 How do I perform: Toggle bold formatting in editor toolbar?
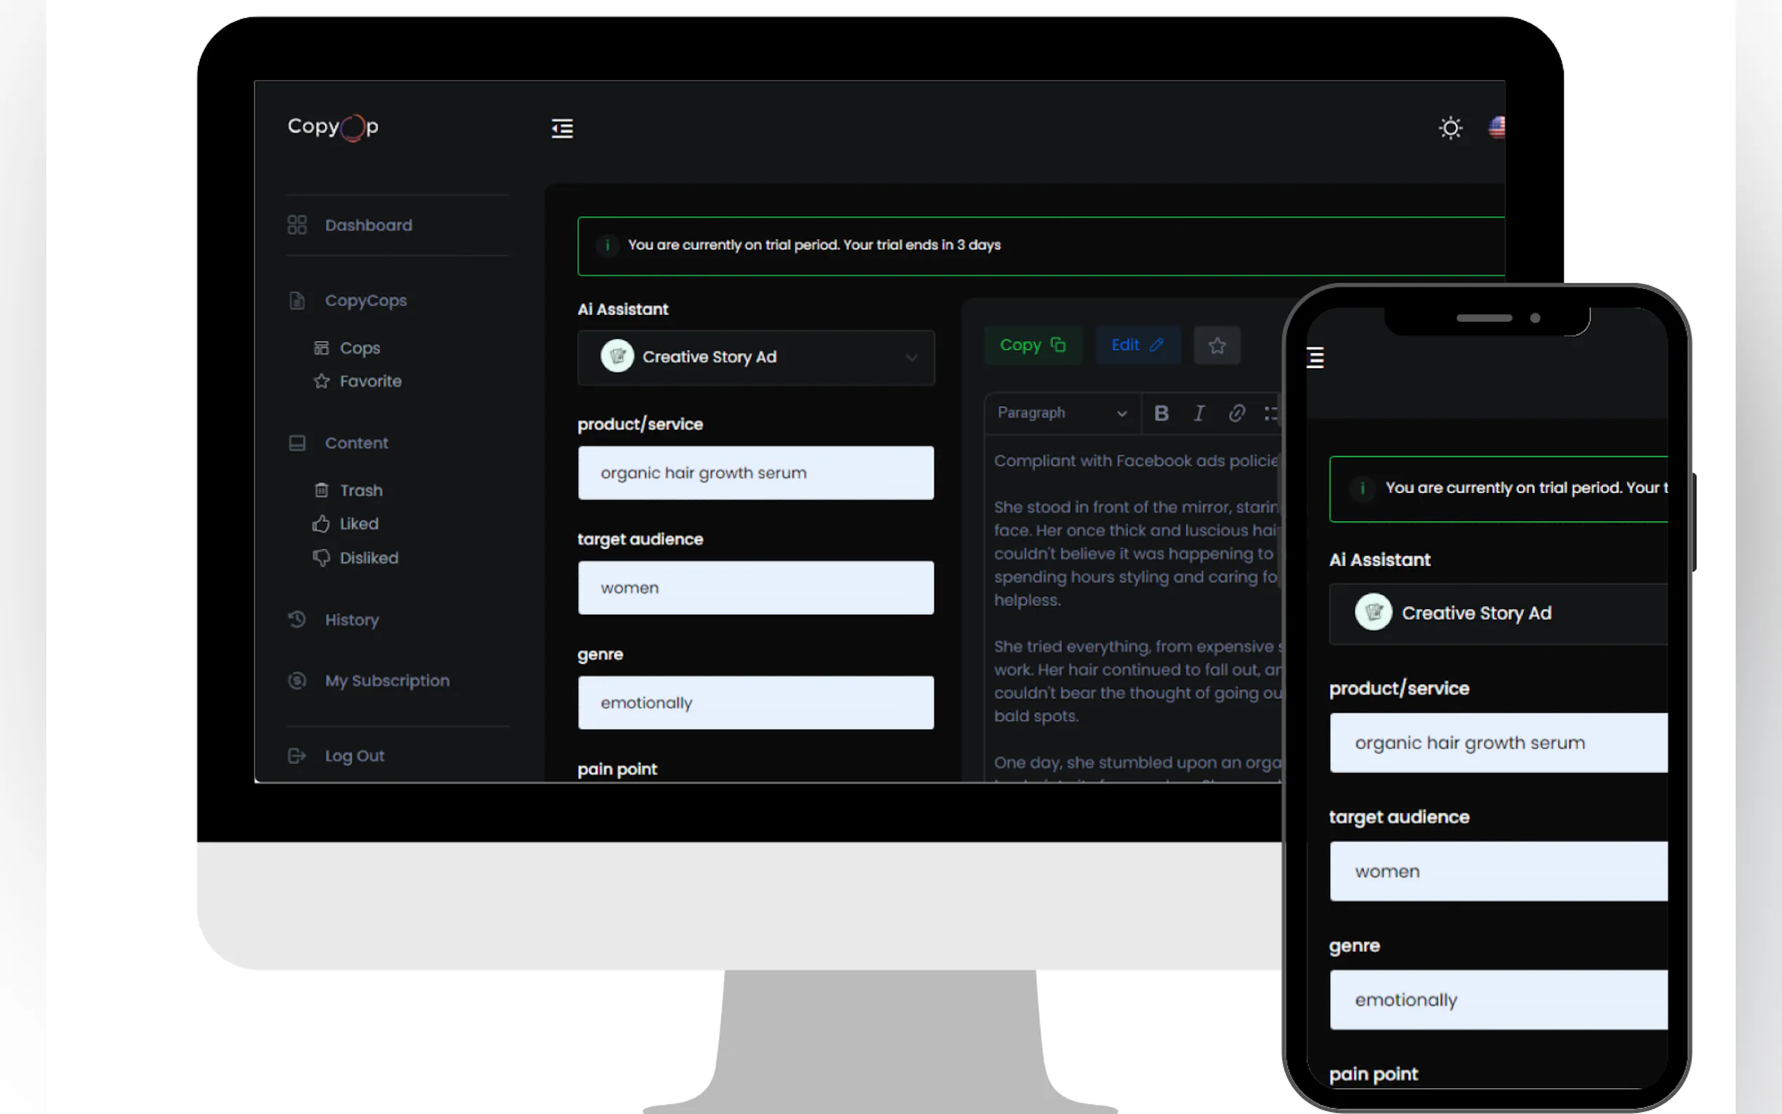[x=1161, y=413]
